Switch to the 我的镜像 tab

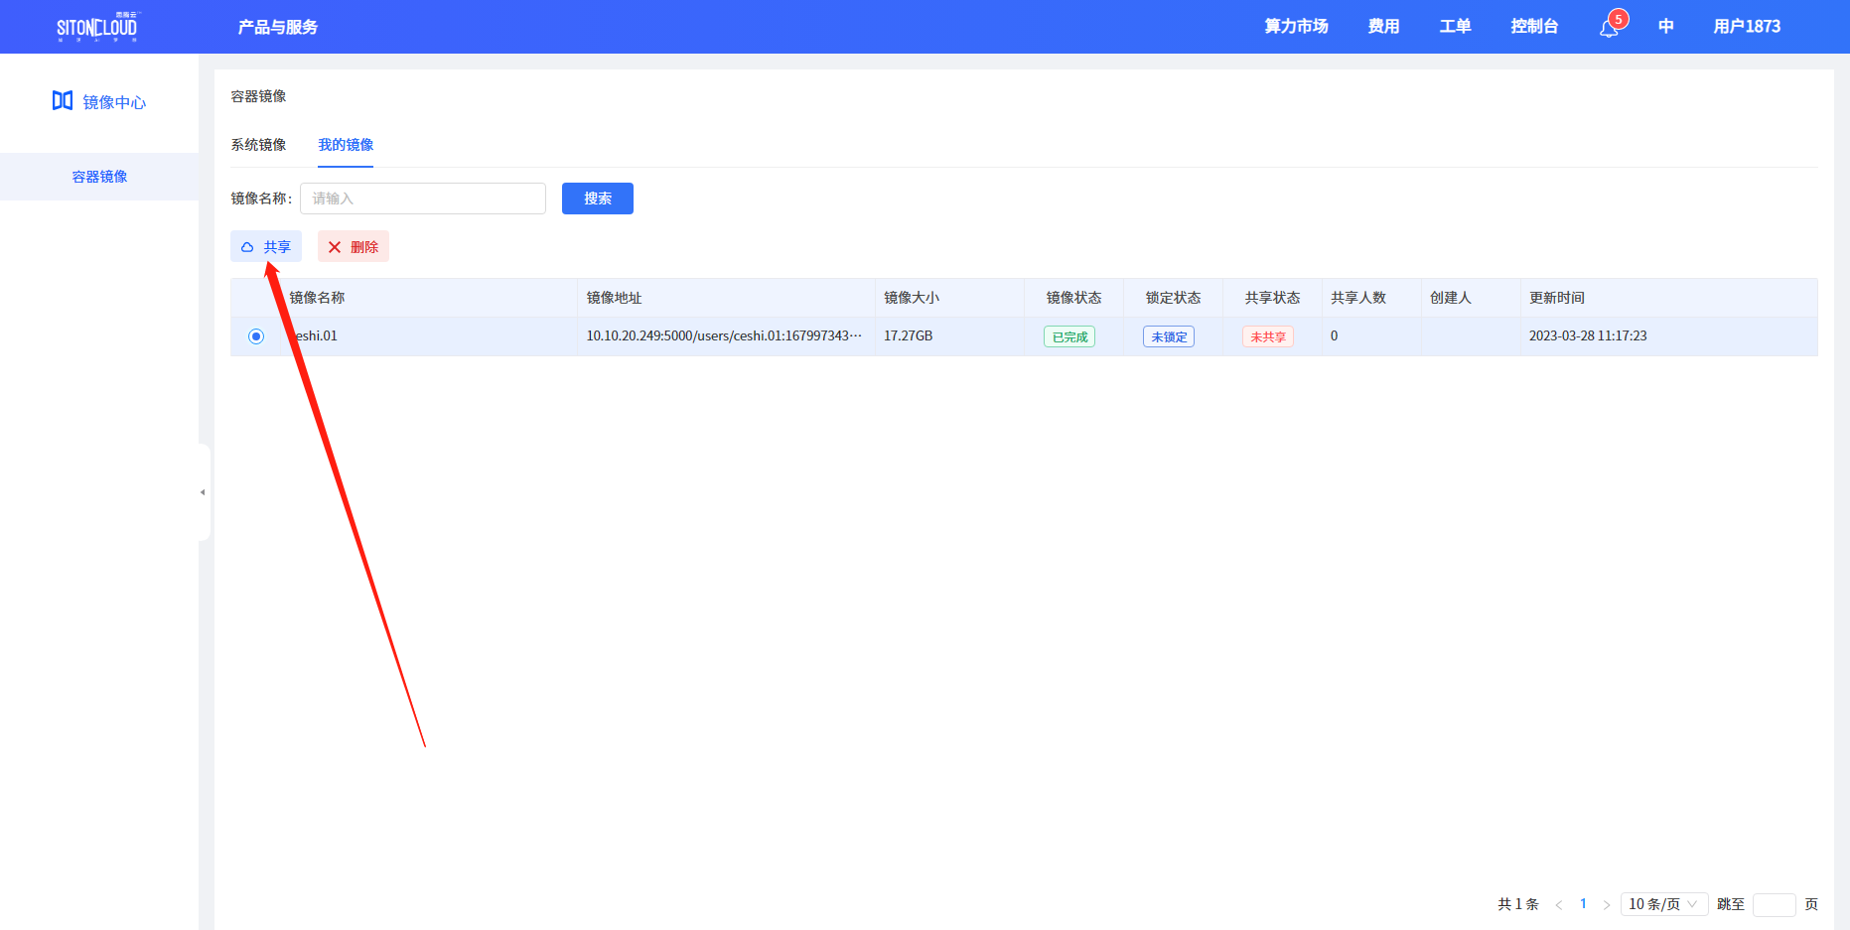coord(346,145)
